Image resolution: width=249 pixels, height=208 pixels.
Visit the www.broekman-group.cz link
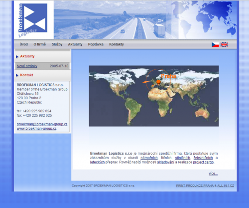pyautogui.click(x=36, y=128)
